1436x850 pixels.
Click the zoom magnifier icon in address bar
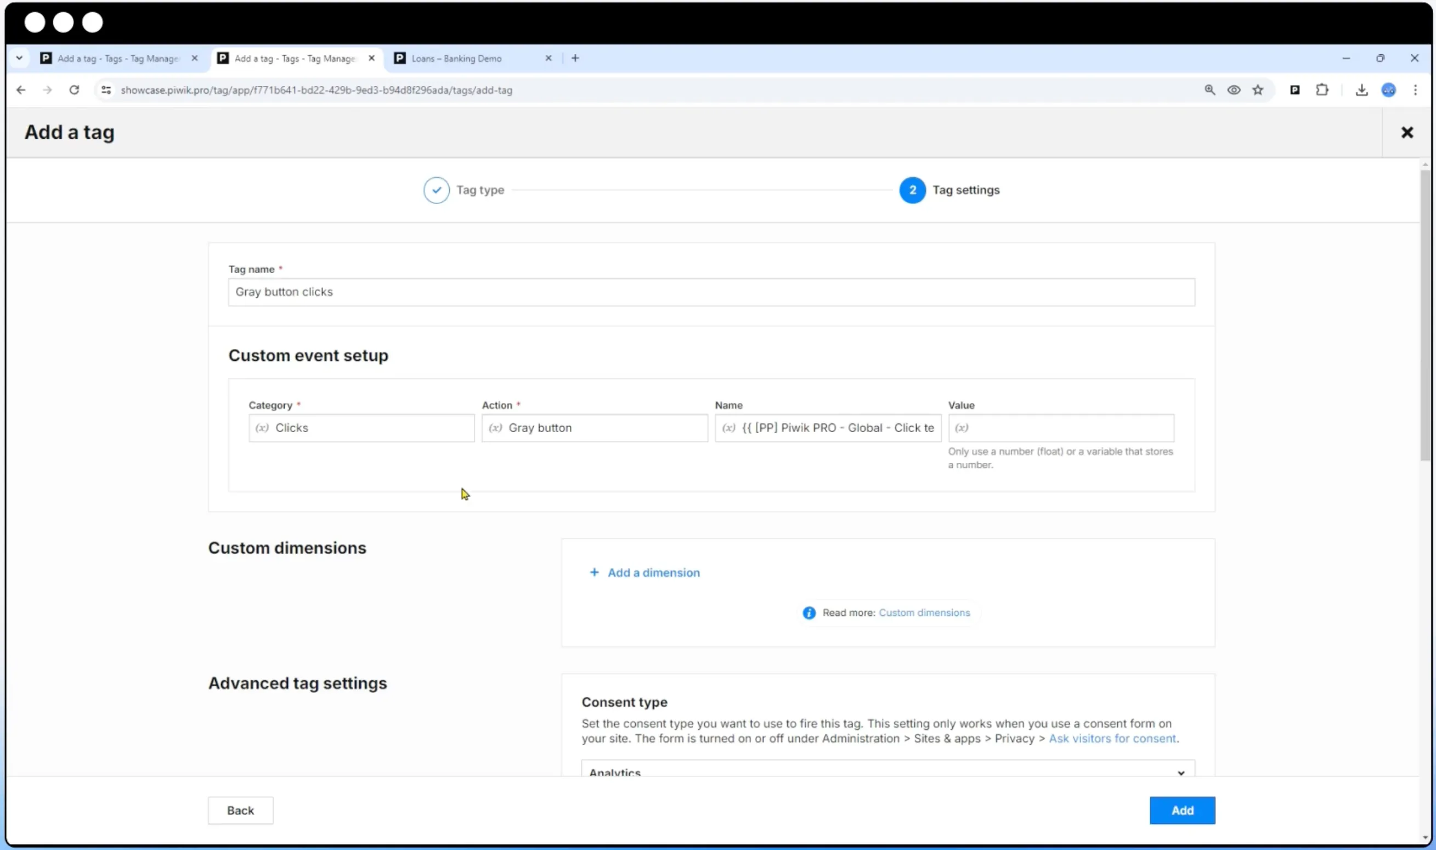1209,90
